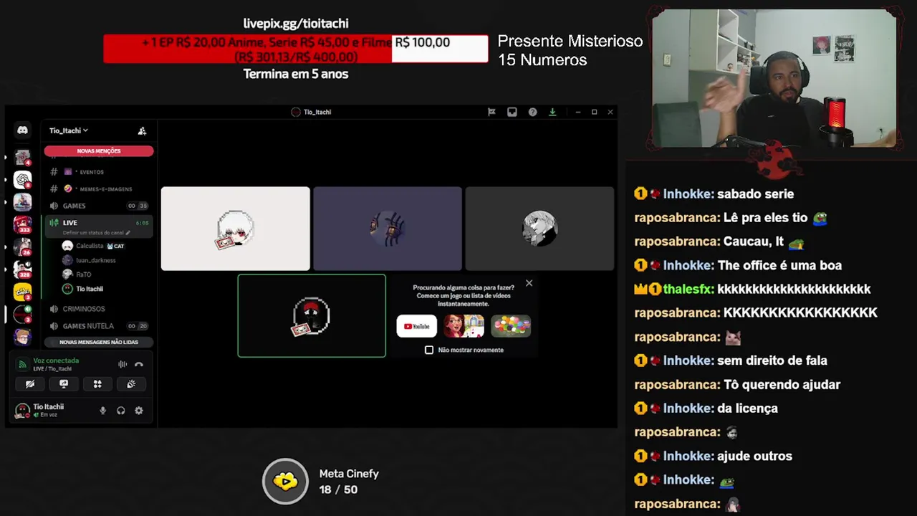Check 'Não mostrar novamente' checkbox
The height and width of the screenshot is (516, 917).
point(429,350)
